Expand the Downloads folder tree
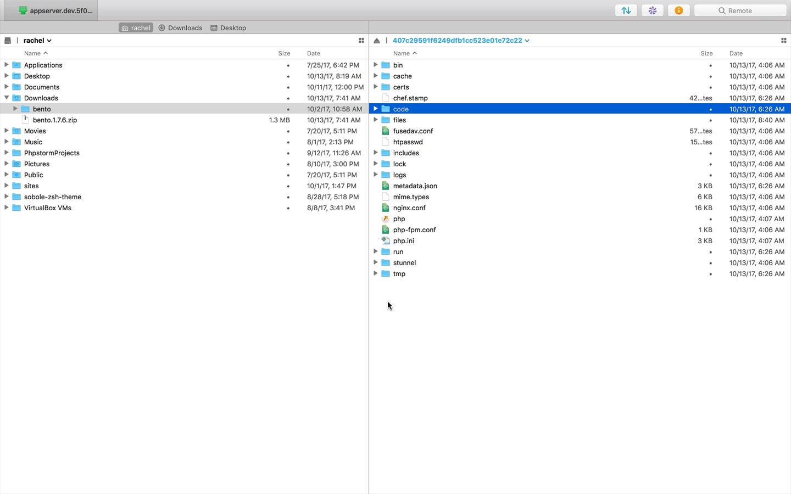Viewport: 791px width, 494px height. [5, 98]
